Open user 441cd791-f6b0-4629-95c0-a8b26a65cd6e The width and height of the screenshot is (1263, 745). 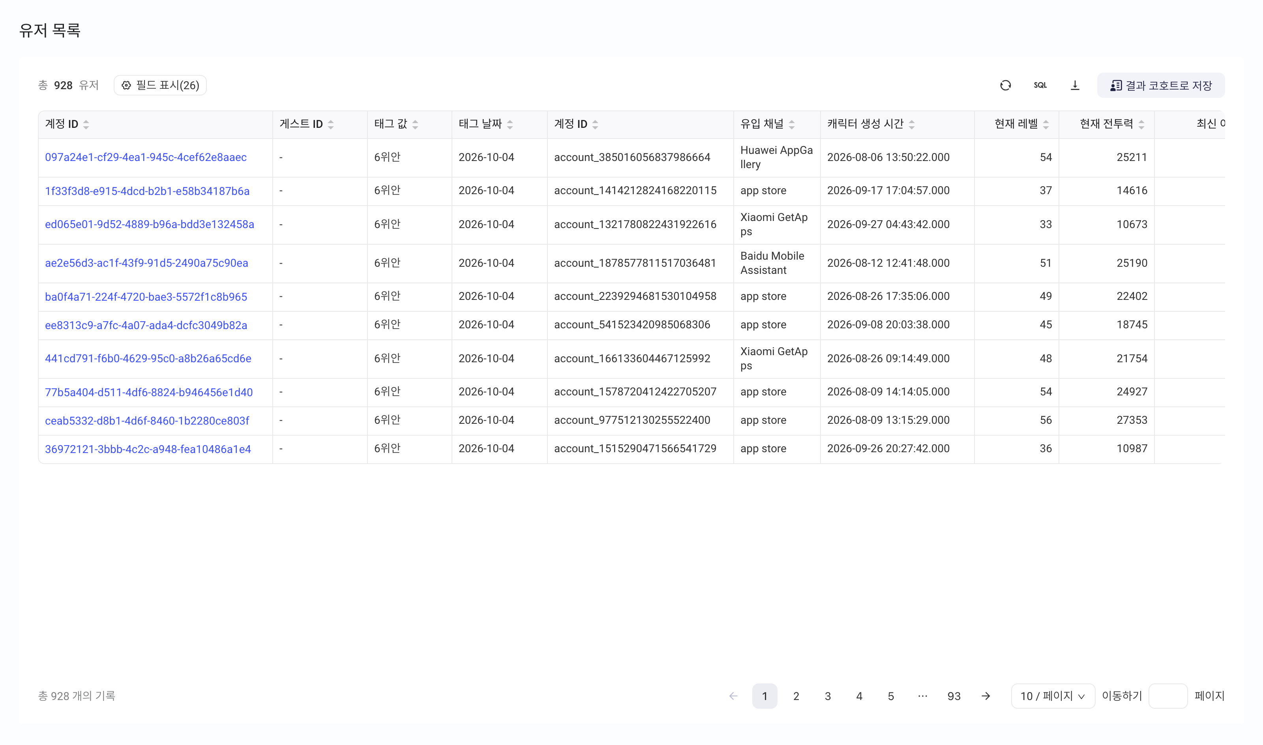coord(148,358)
